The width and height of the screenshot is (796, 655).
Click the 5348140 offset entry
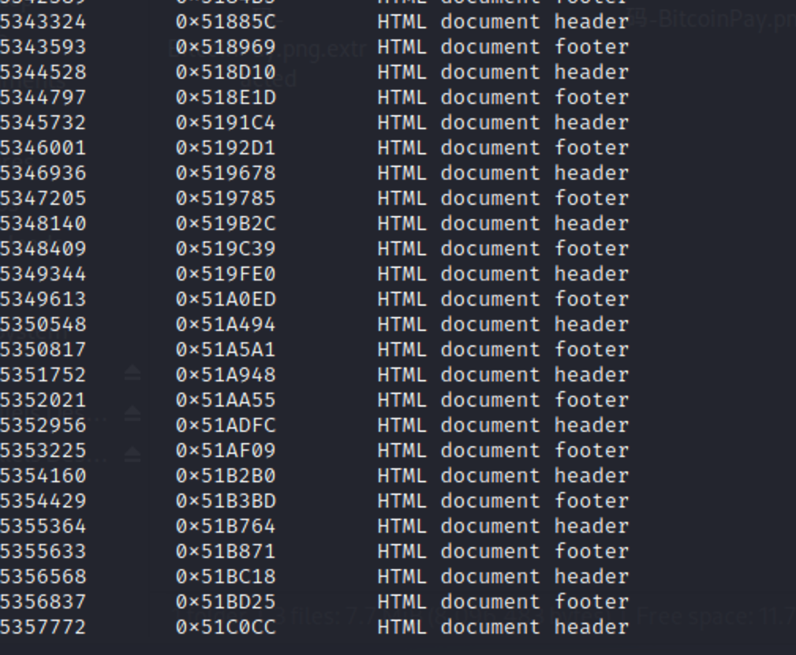[43, 223]
